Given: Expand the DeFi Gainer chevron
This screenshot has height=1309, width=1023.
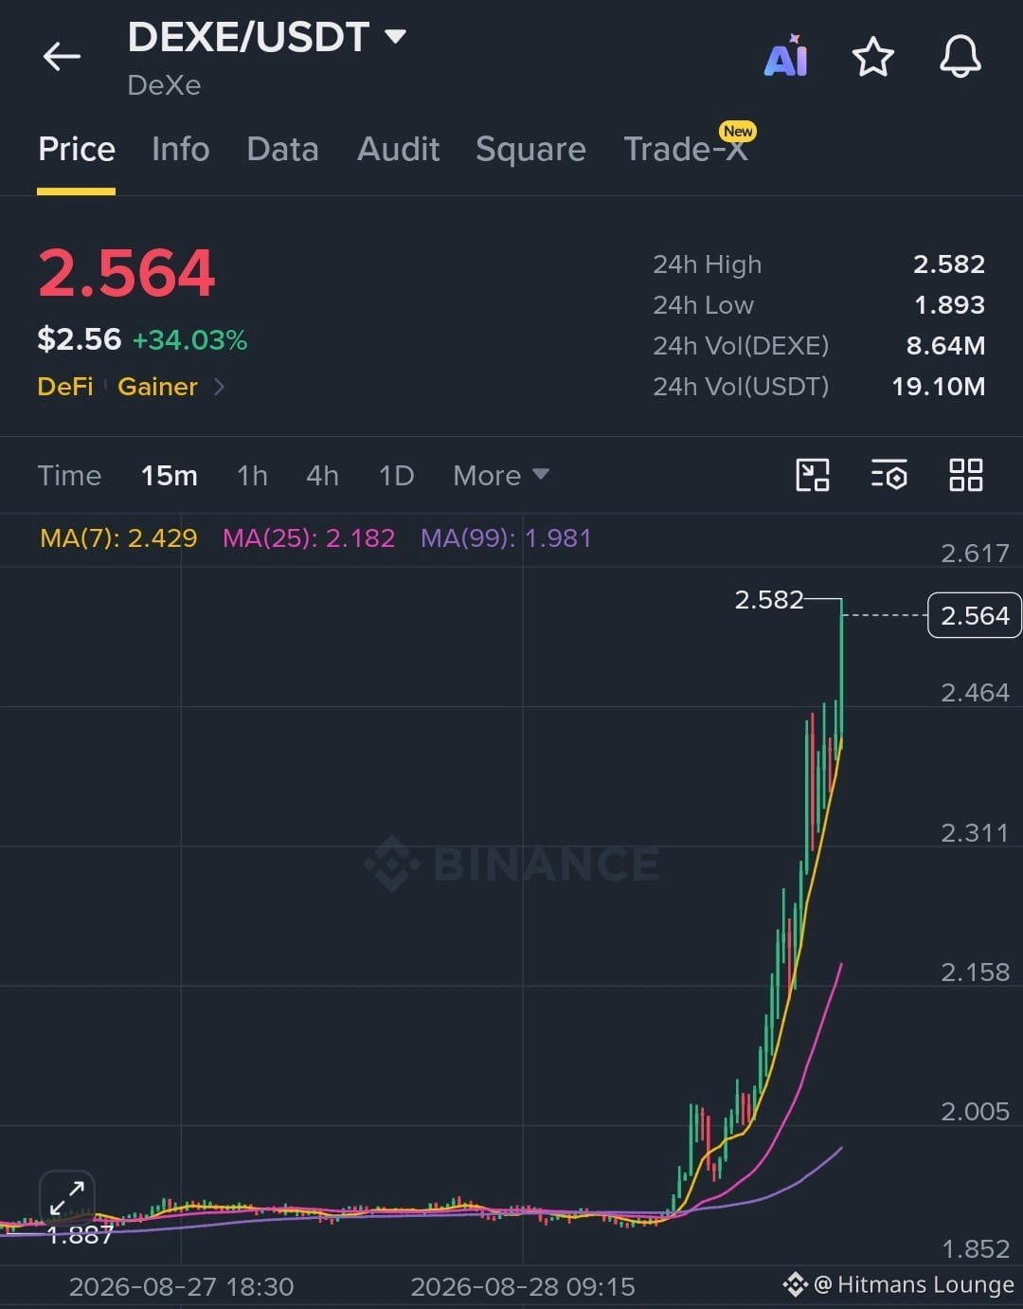Looking at the screenshot, I should [219, 387].
